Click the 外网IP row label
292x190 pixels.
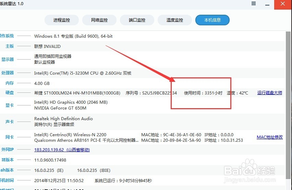point(8,149)
